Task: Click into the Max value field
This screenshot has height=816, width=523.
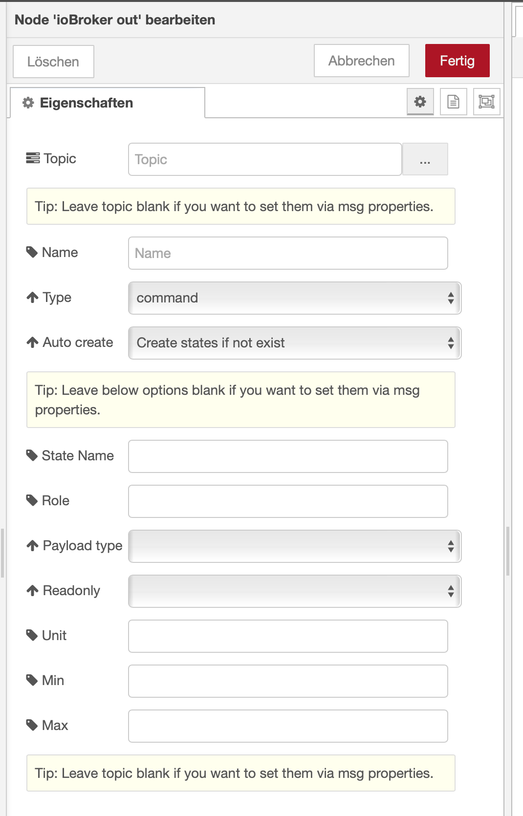Action: (288, 726)
